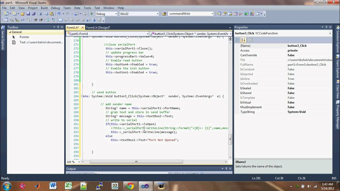Click the editor tab list dropdown arrow
This screenshot has width=340, height=191.
click(230, 28)
